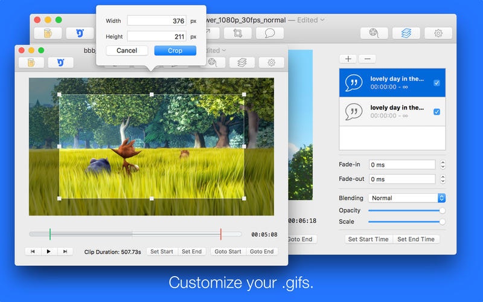This screenshot has width=483, height=302.
Task: Click the Fade-out stepper arrows
Action: [x=443, y=179]
